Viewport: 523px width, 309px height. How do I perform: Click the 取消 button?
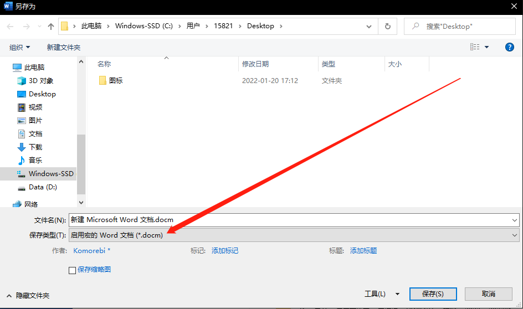488,293
